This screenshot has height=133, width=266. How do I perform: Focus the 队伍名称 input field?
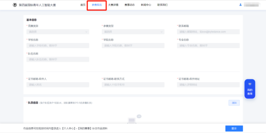coord(58,59)
